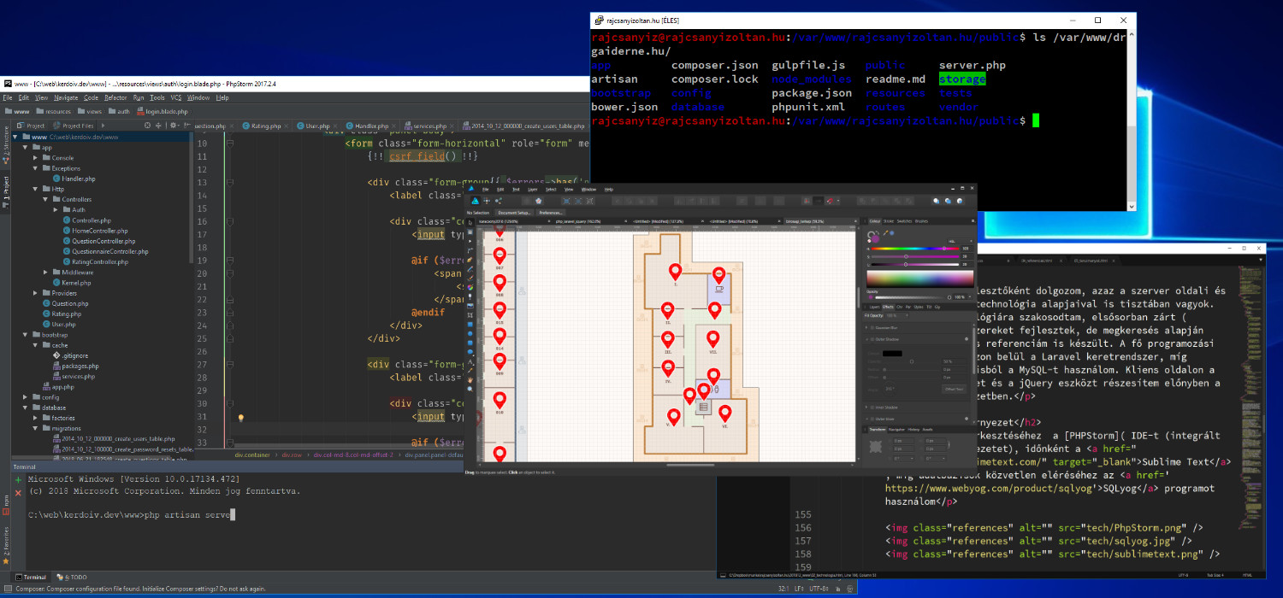Open the Terminal tool window tab
This screenshot has width=1283, height=598.
[29, 577]
